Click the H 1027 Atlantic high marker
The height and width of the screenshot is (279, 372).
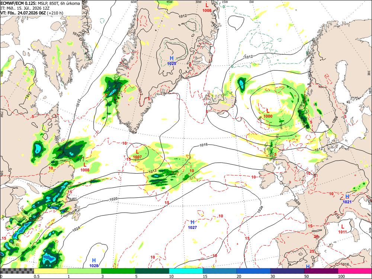coord(192,224)
